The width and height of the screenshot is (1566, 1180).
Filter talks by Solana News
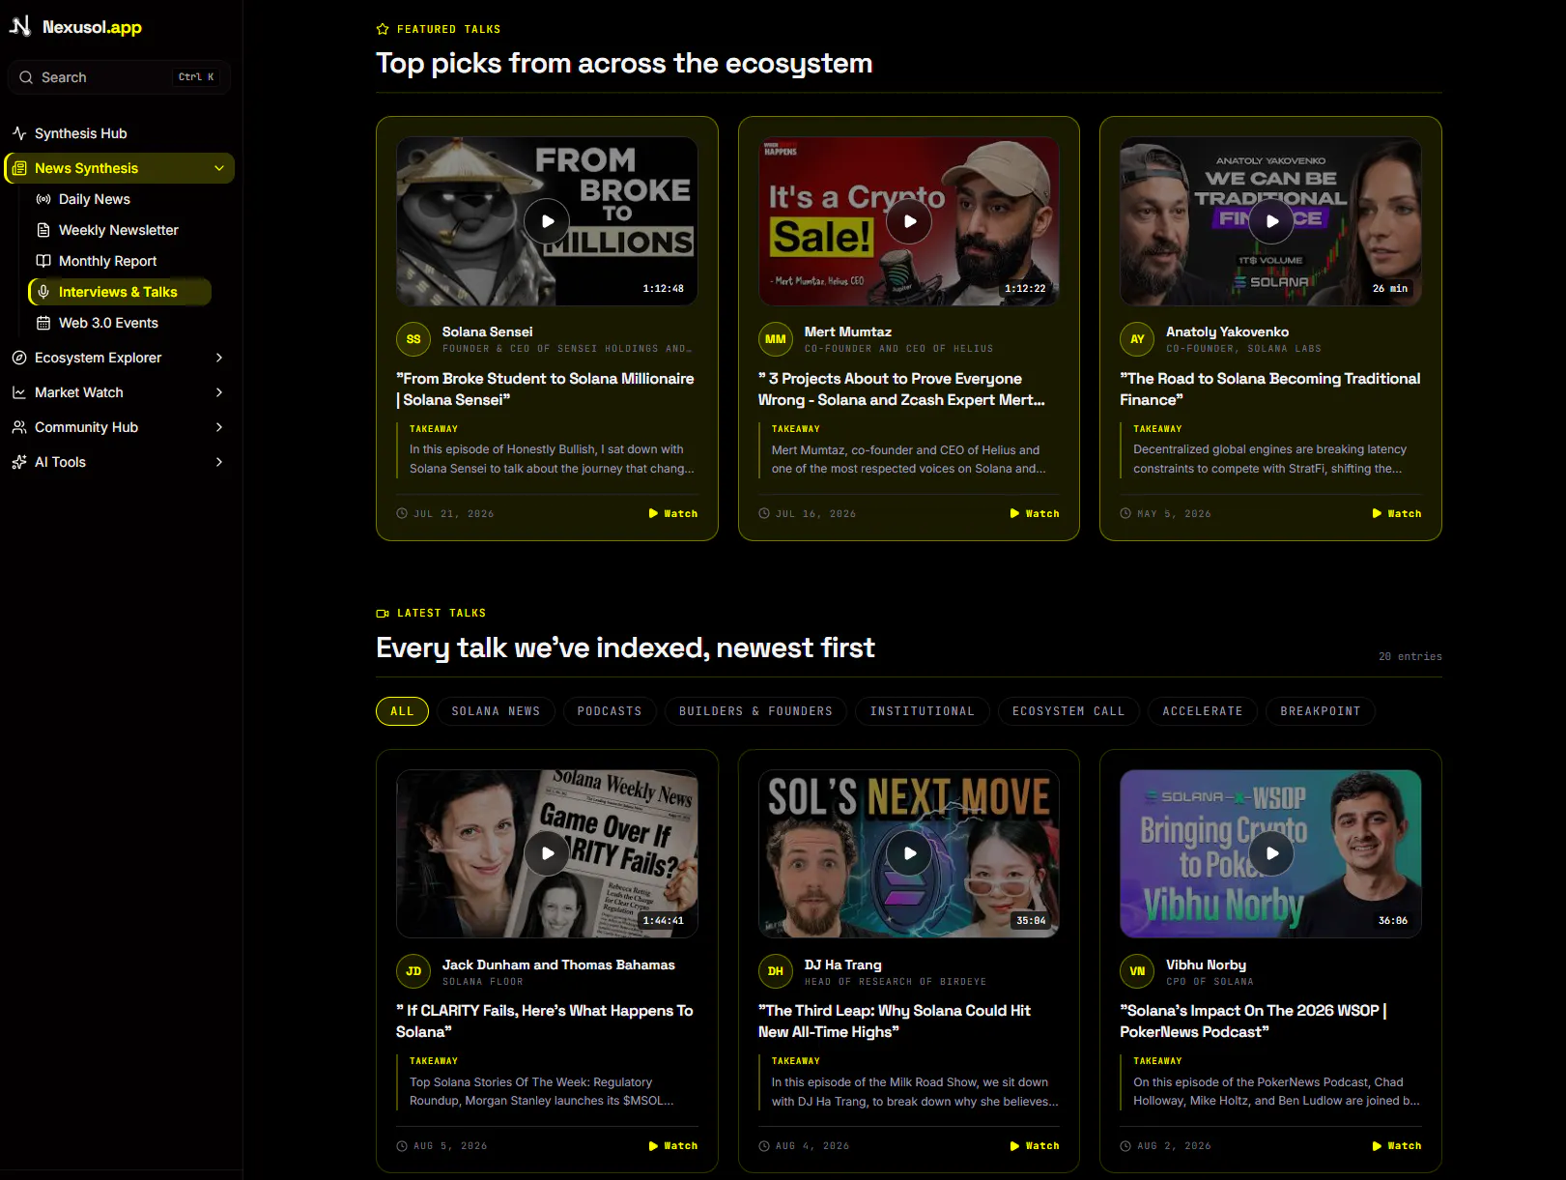[496, 711]
